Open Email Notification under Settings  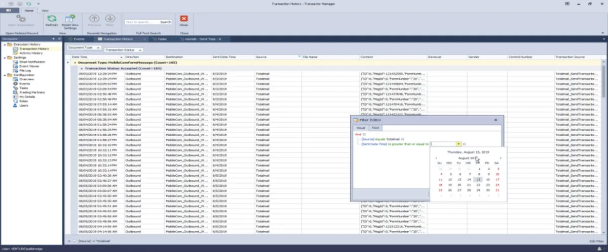coord(32,62)
